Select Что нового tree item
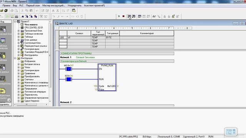Image resolution: width=246 pixels, height=138 pixels. 31,25
